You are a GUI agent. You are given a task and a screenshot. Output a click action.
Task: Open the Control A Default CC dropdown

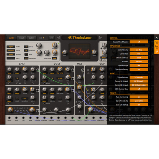point(139,81)
